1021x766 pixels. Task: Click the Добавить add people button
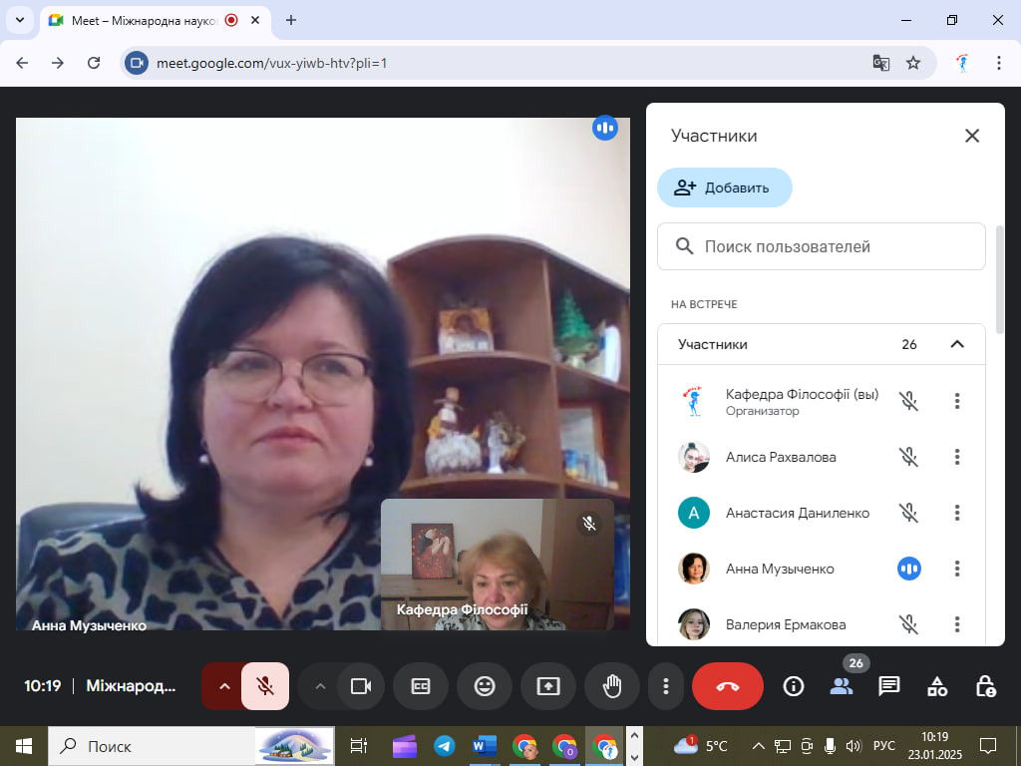725,188
